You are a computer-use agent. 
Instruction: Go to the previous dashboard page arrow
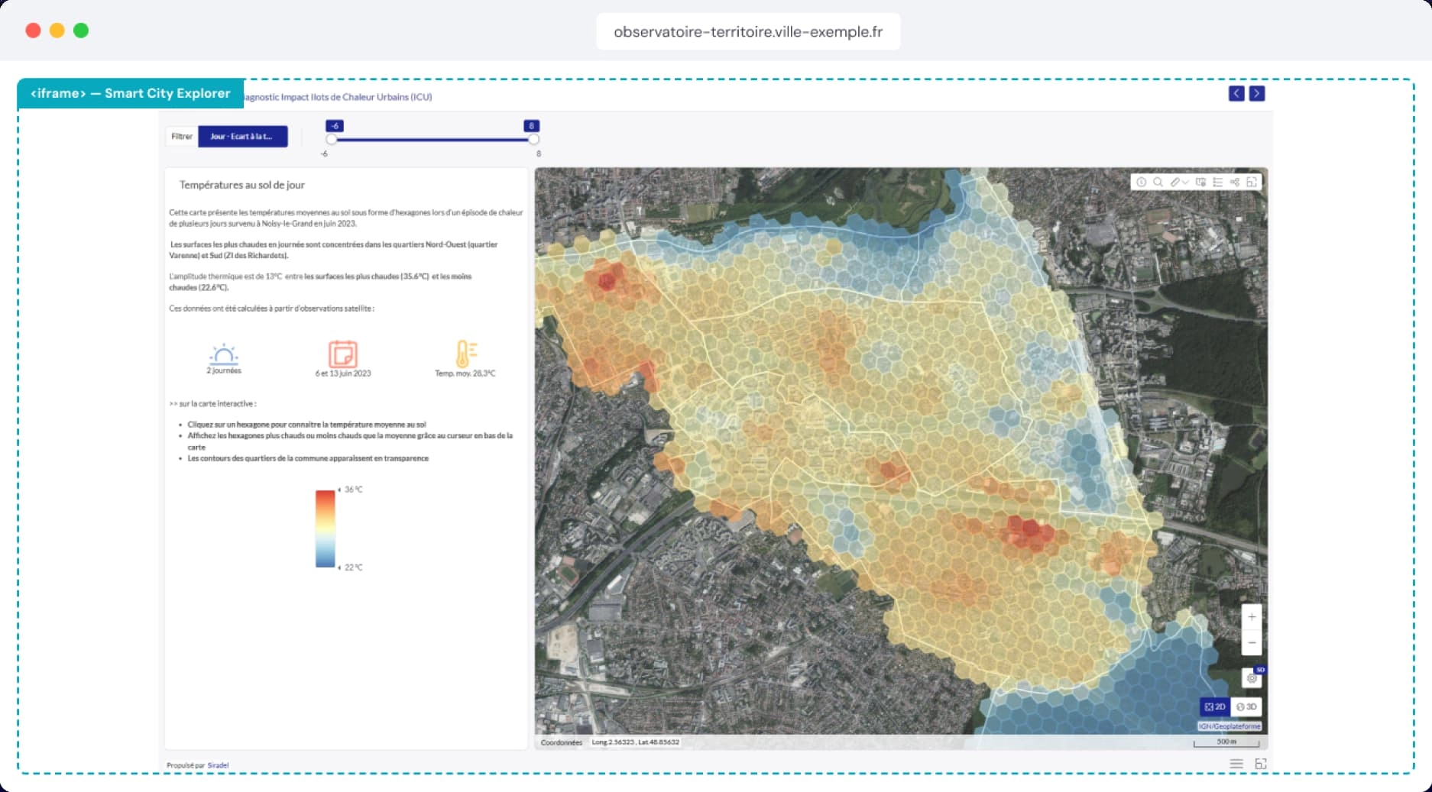(1236, 93)
